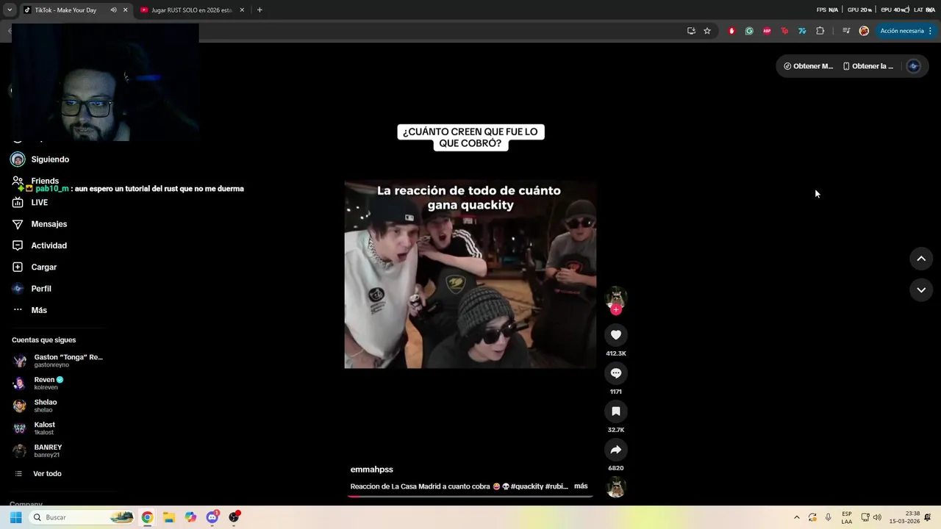941x529 pixels.
Task: Bookmark this page with the star
Action: 707,31
